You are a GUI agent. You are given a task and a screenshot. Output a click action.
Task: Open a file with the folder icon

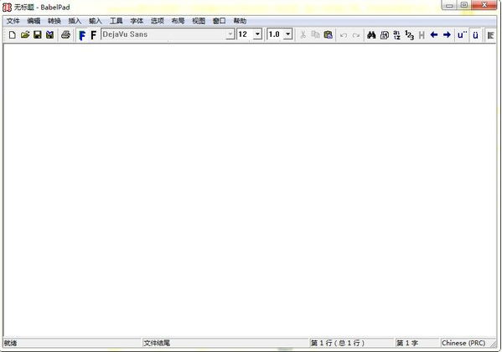click(x=25, y=34)
